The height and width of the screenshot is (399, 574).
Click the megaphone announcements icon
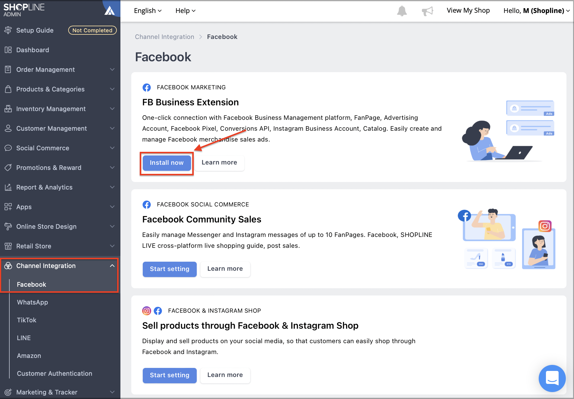click(427, 11)
